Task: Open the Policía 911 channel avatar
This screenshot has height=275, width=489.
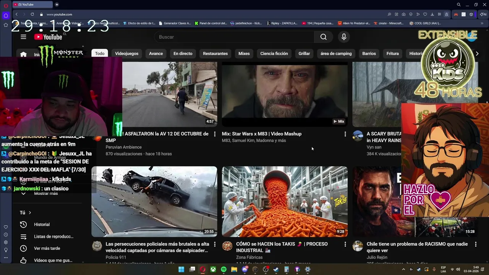Action: (97, 246)
